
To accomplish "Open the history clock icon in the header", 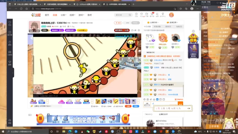I will point(136,15).
